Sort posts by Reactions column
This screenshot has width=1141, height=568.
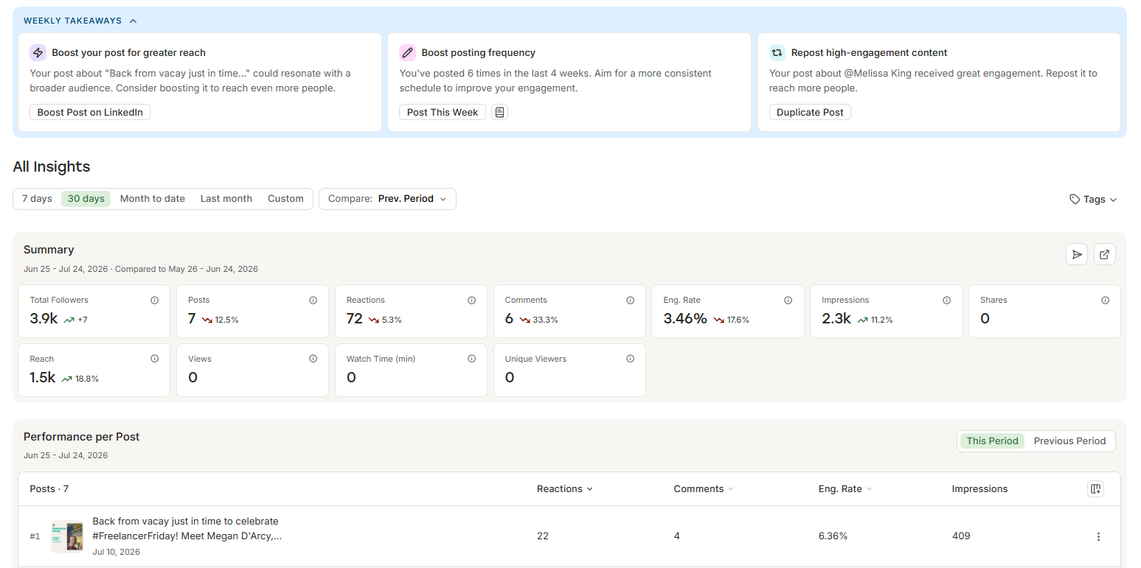pyautogui.click(x=565, y=489)
